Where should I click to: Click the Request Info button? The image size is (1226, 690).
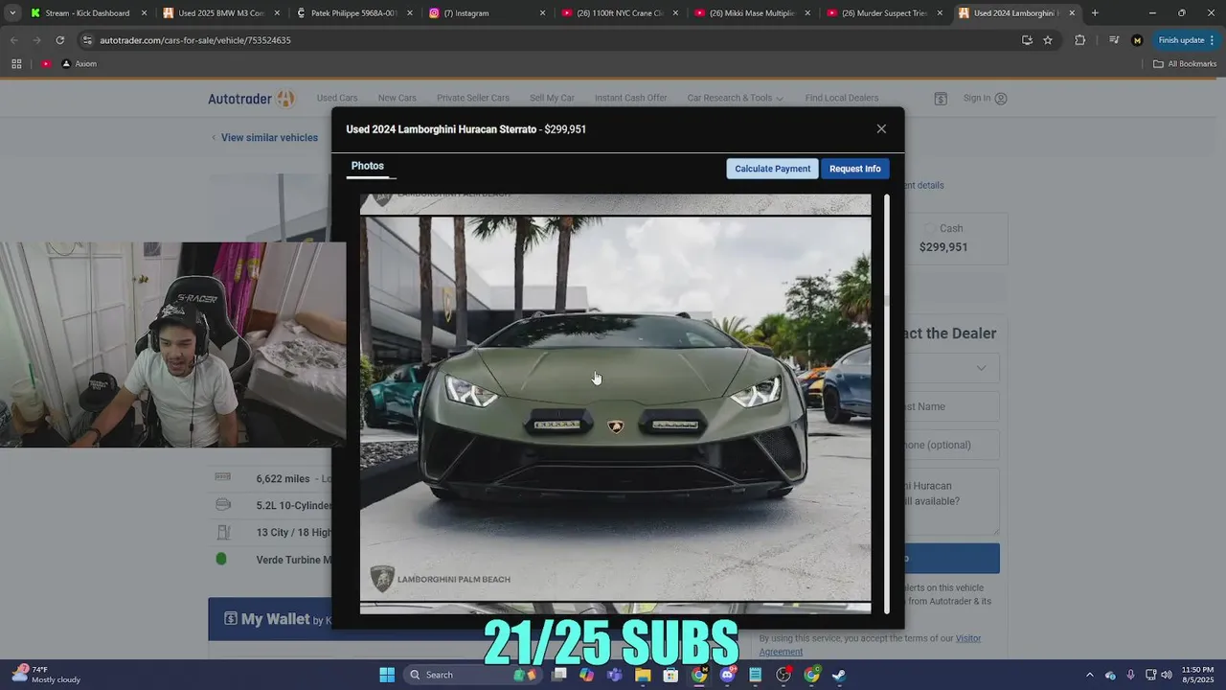point(854,169)
